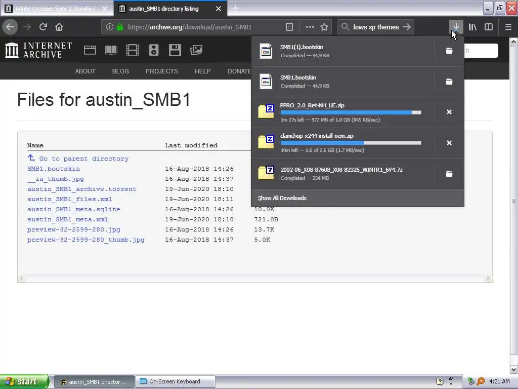Open folder for SMB1.bootskin download
This screenshot has height=389, width=518.
coord(449,82)
